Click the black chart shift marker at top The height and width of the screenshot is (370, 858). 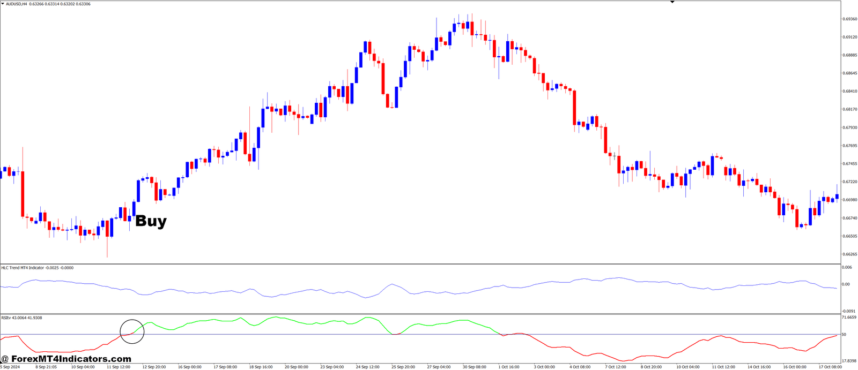tap(672, 2)
